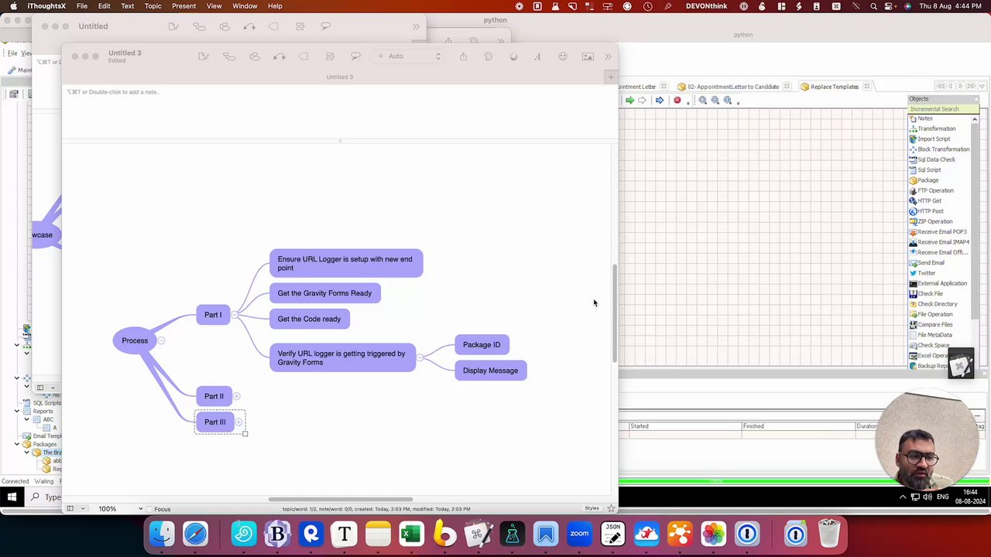The image size is (991, 557).
Task: Click the favorites star icon in status bar
Action: (x=611, y=508)
